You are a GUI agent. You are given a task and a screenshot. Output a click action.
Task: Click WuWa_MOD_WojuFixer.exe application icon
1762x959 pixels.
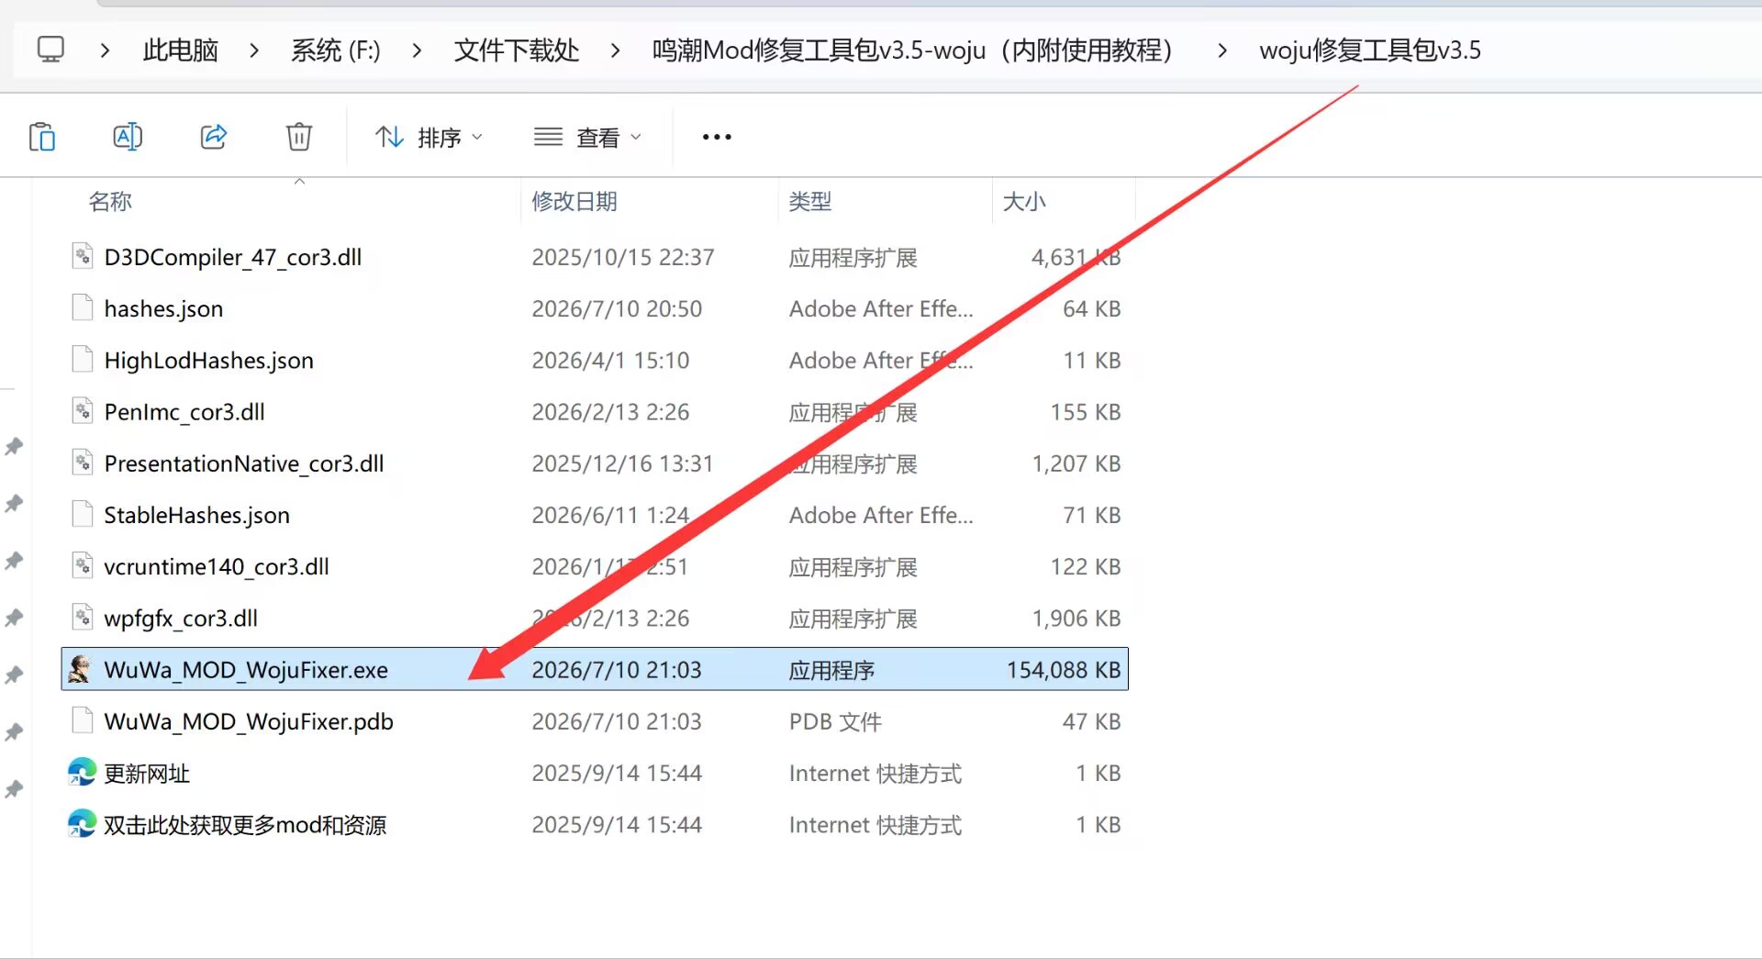81,669
